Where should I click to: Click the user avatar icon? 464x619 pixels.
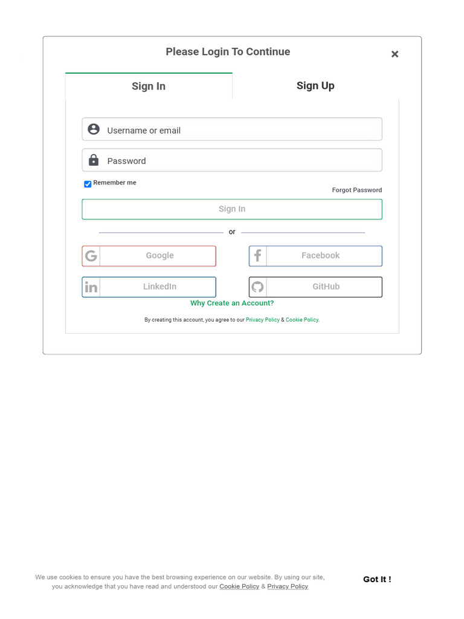click(94, 129)
